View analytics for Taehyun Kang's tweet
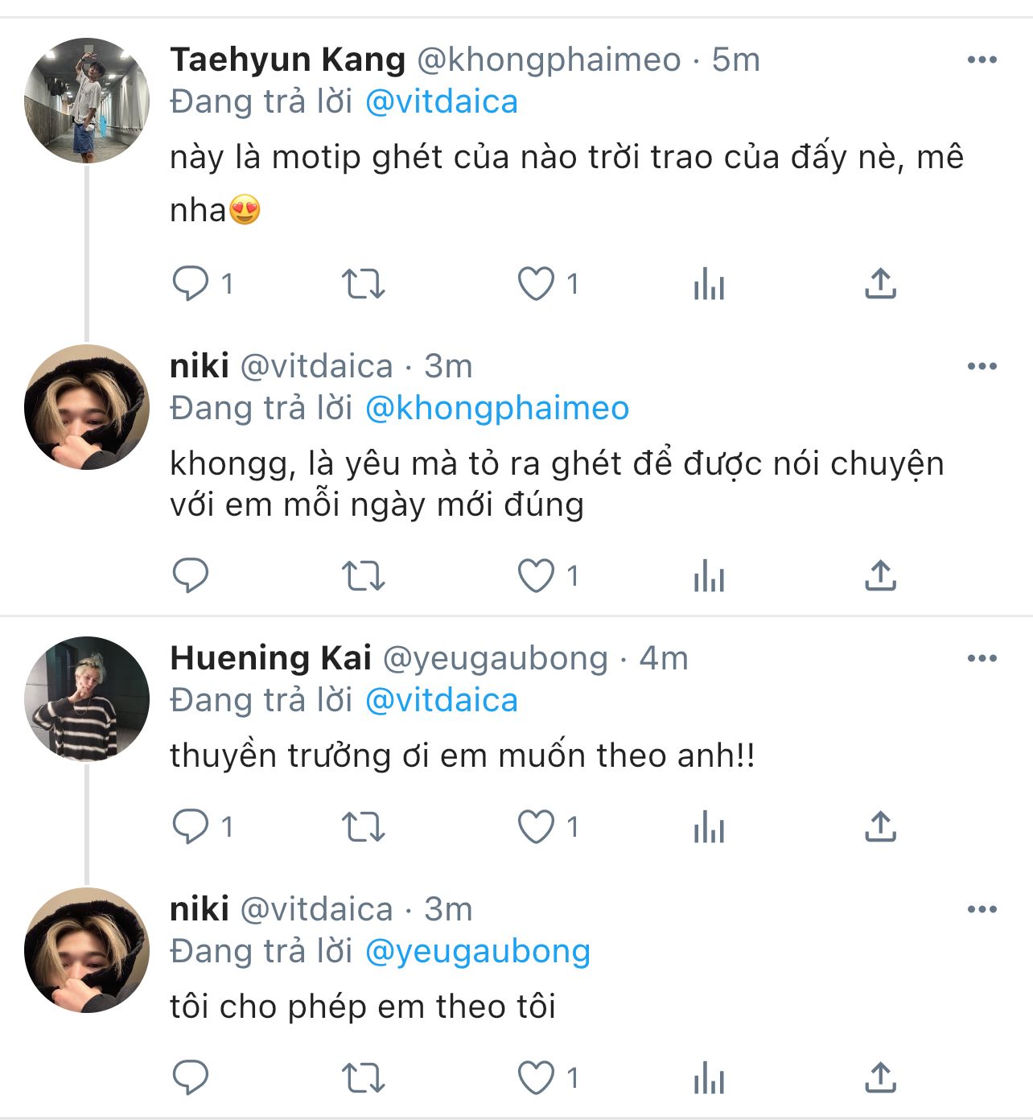This screenshot has height=1120, width=1033. (x=709, y=284)
